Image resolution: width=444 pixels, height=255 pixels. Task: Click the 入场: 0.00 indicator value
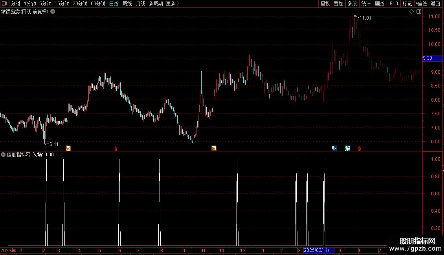[x=43, y=155]
